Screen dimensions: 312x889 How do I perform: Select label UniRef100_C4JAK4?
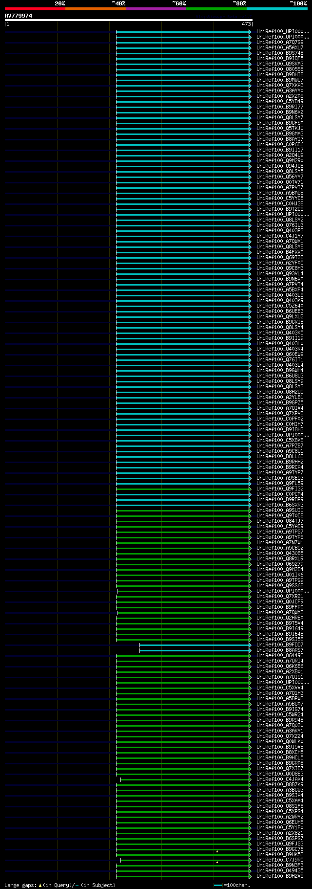pos(280,779)
